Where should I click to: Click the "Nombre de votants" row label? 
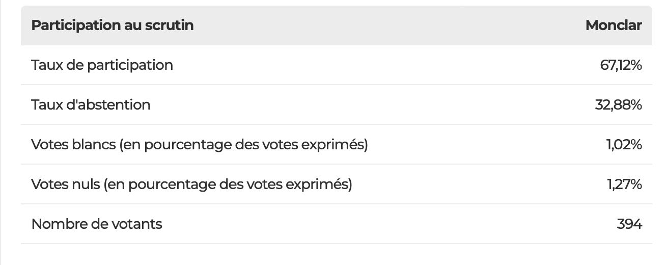(97, 224)
